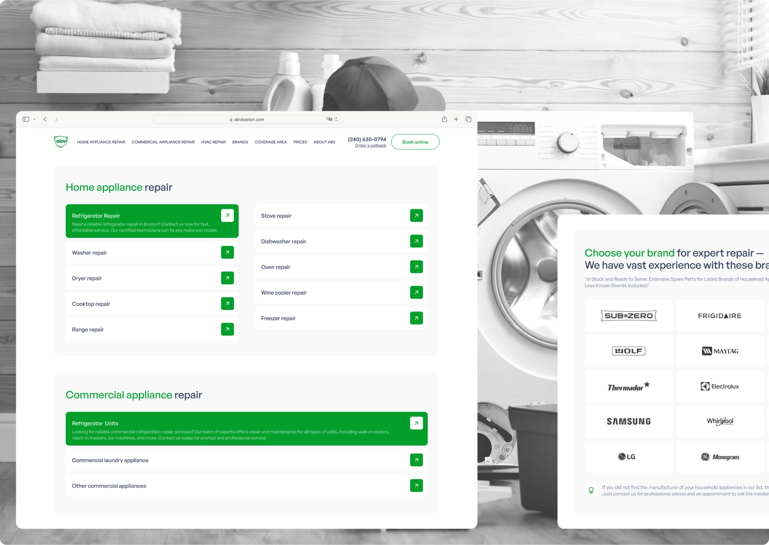Click the ABV shield logo

61,142
